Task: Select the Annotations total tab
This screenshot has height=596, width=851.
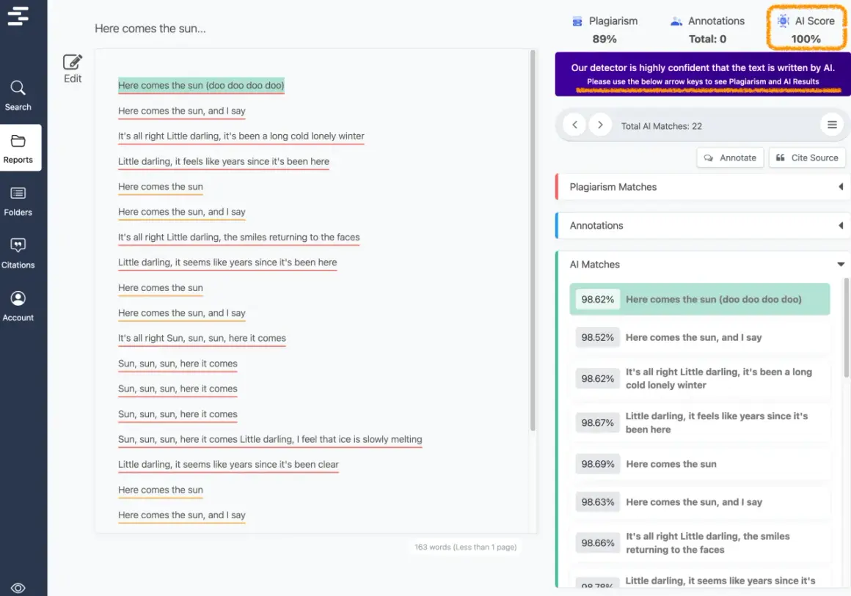Action: pos(707,30)
